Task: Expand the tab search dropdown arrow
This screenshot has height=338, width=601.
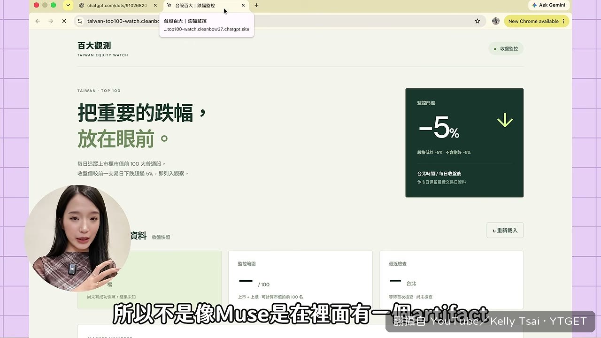Action: click(x=68, y=5)
